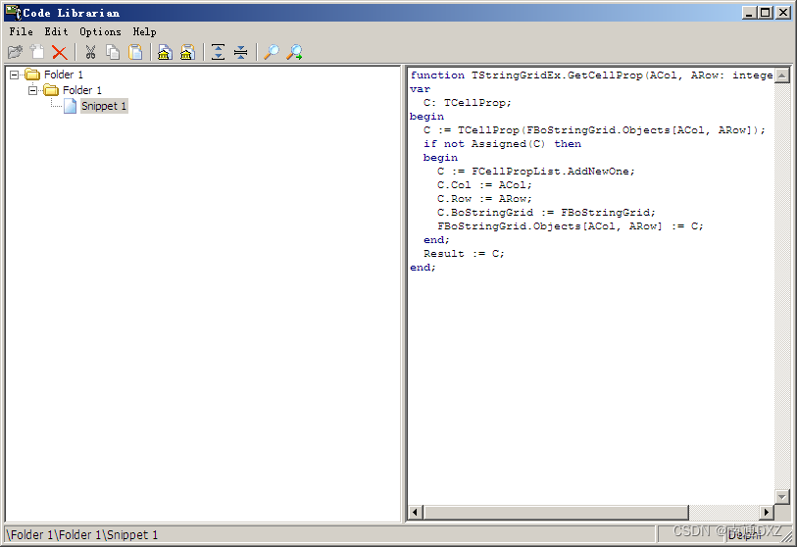797x547 pixels.
Task: Collapse the top-level Folder 1 node
Action: coord(15,75)
